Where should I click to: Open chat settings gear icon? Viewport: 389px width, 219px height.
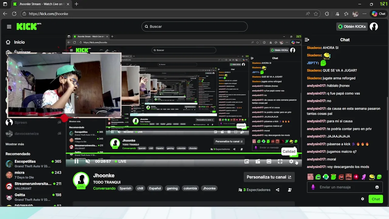point(363,199)
